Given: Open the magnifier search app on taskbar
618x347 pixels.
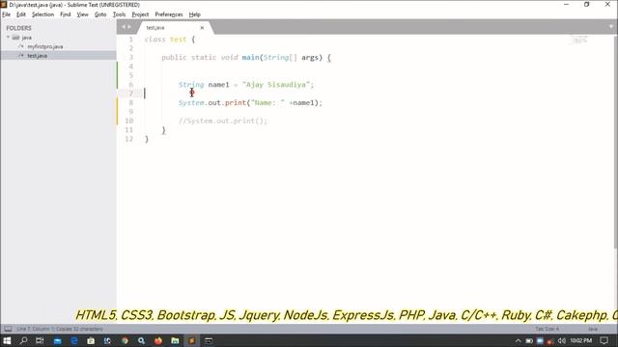Looking at the screenshot, I should click(141, 340).
